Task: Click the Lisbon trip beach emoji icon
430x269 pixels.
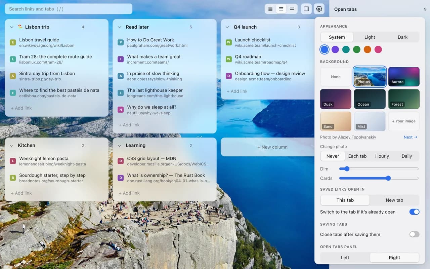Action: tap(20, 27)
